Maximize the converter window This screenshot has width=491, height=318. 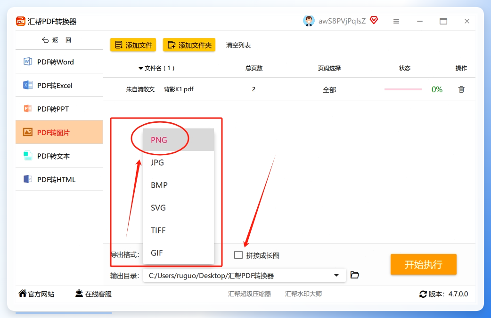(443, 21)
